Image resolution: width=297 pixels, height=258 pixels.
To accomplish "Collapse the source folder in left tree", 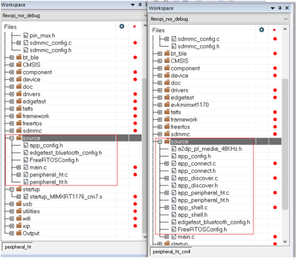I will tap(12, 138).
